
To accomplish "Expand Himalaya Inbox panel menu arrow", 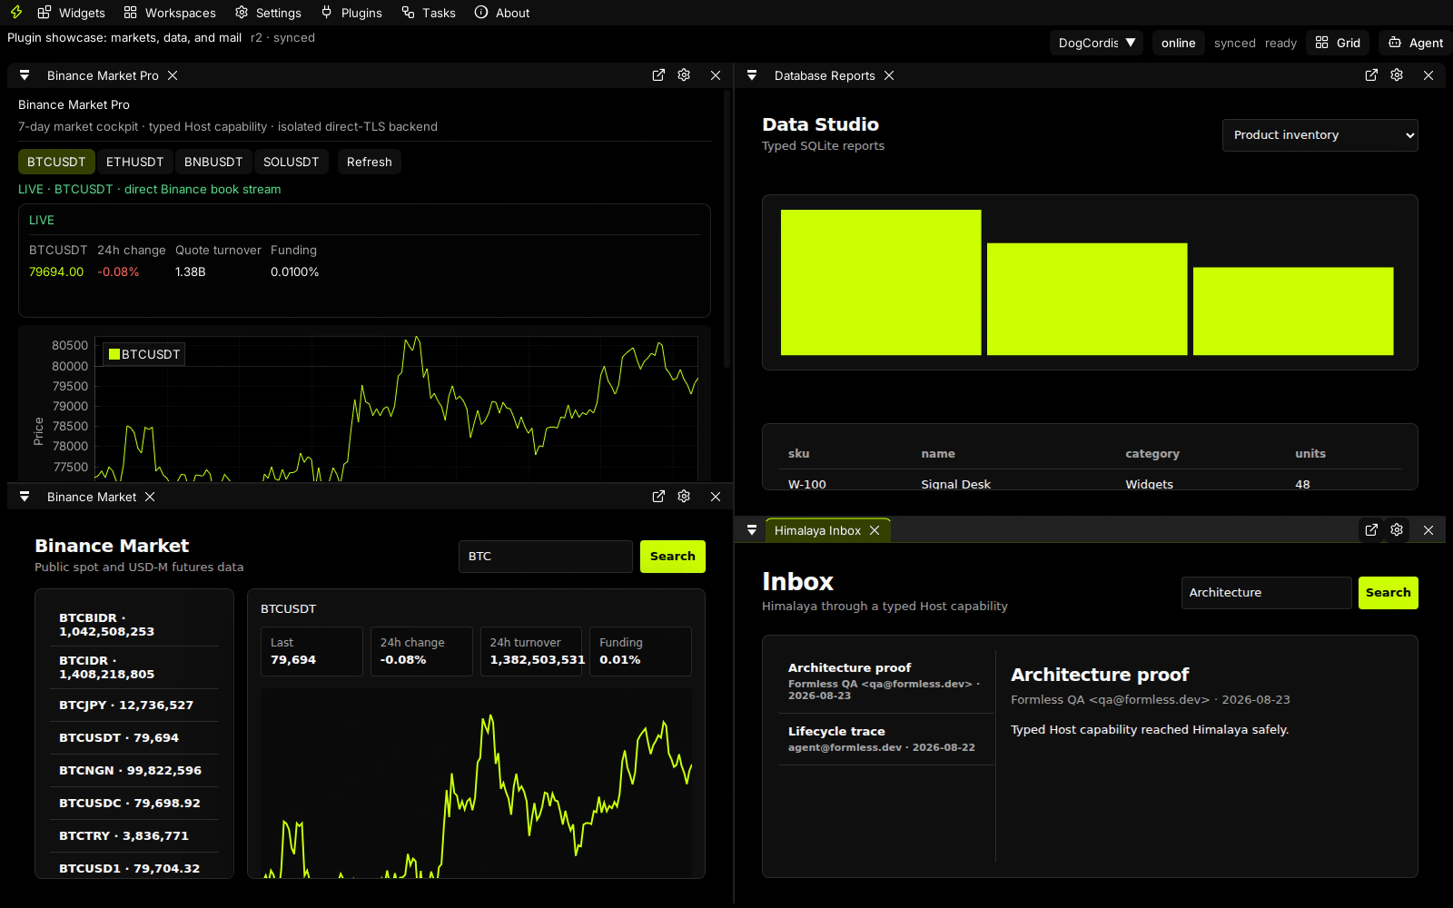I will 752,530.
